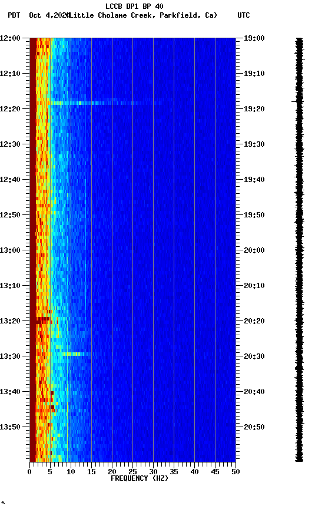Click the 12:00 PDT time label
Viewport: 325px width, 509px height.
tap(10, 38)
